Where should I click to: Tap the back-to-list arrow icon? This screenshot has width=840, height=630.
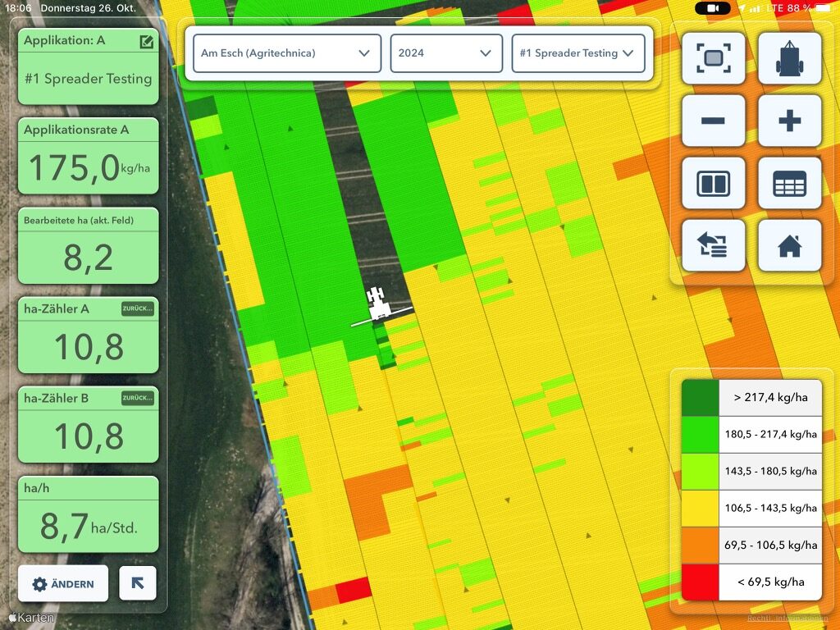713,245
